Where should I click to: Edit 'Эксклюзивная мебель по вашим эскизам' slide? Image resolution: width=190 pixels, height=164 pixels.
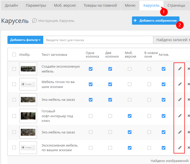pyautogui.click(x=180, y=148)
